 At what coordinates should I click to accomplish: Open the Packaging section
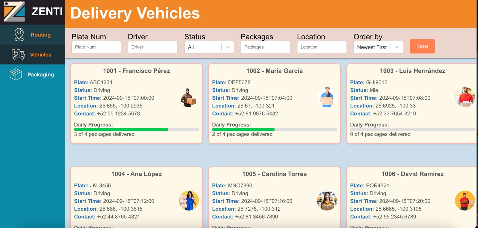(32, 75)
